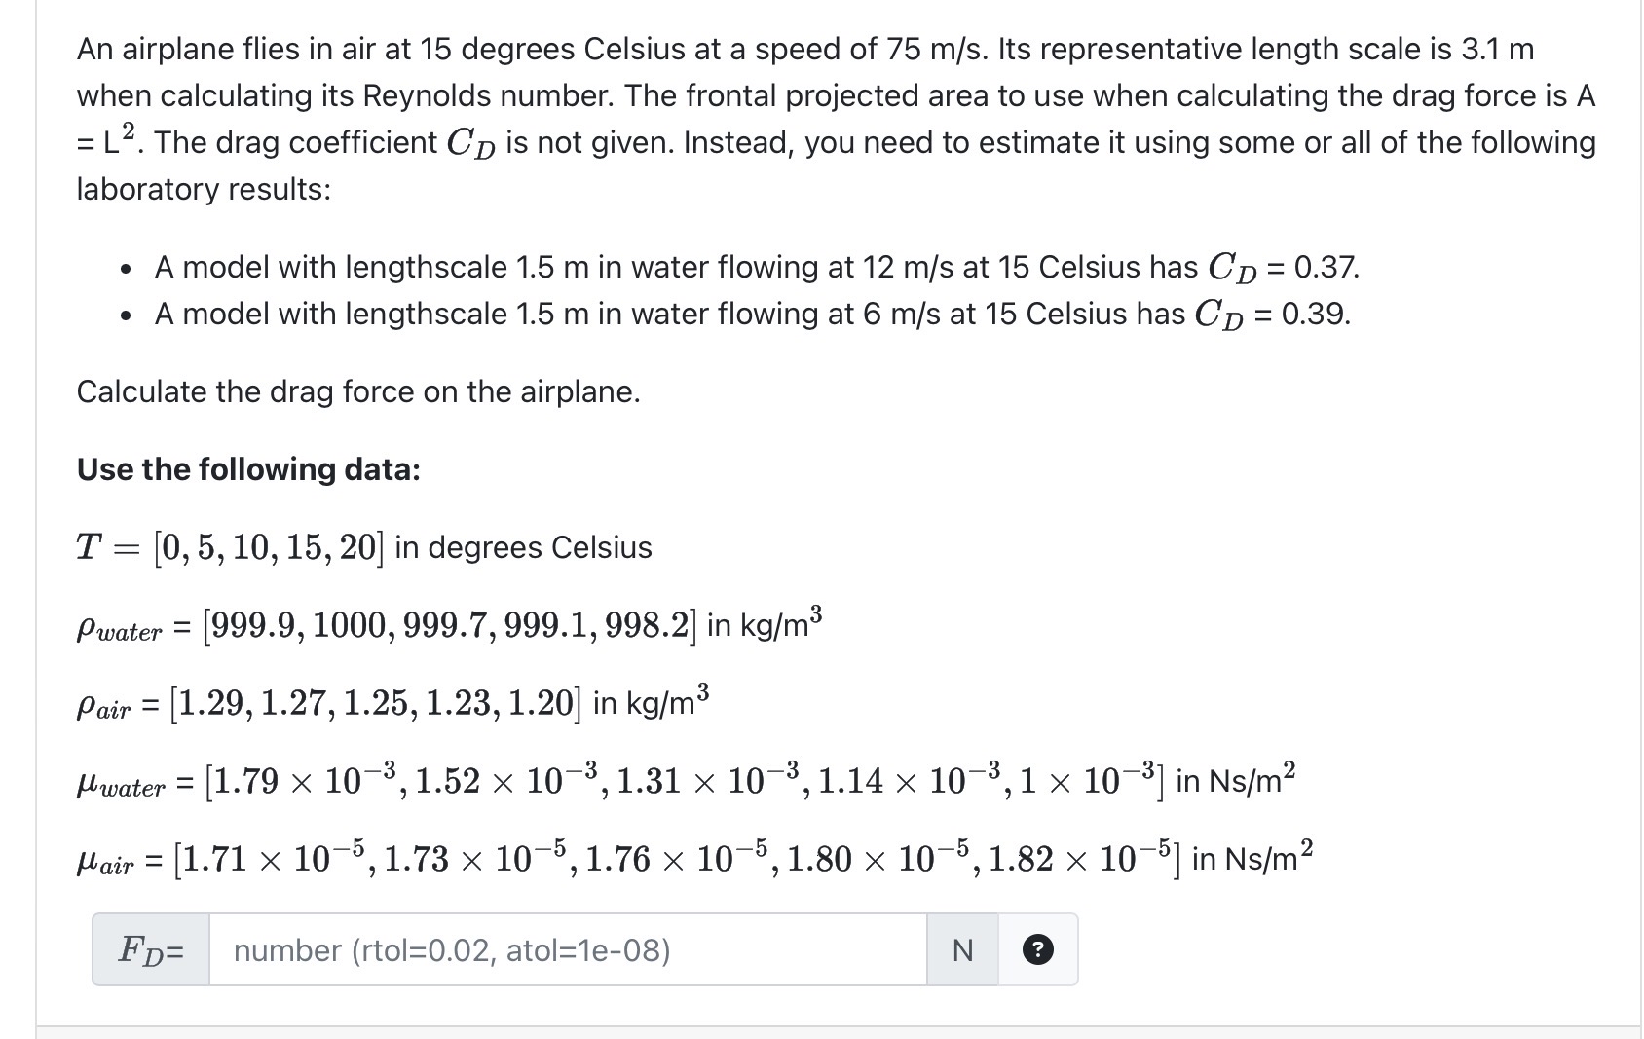
Task: Click the opening paragraph about the airplane at 75 m/s
Action: [x=837, y=119]
